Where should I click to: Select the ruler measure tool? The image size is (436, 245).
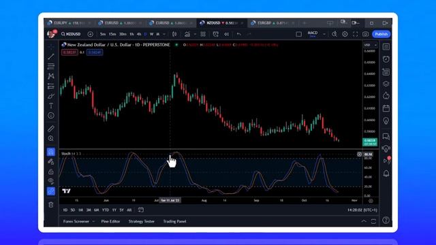(x=51, y=129)
